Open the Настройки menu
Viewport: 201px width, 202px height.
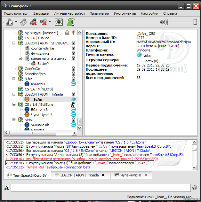(x=149, y=13)
